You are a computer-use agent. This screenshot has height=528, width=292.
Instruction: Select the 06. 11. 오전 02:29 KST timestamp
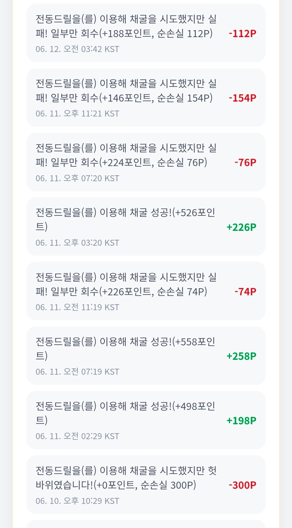tap(77, 436)
